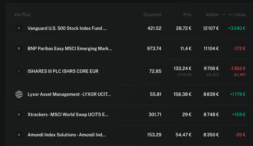This screenshot has height=146, width=253.
Task: Click the Amundi "A" avatar icon
Action: tap(19, 135)
